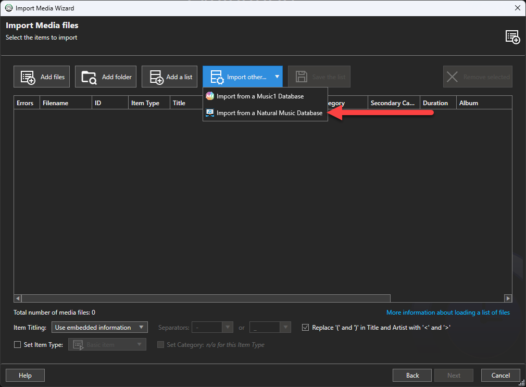Open the Basic item type dropdown
Screen dimensions: 526x387
(107, 344)
